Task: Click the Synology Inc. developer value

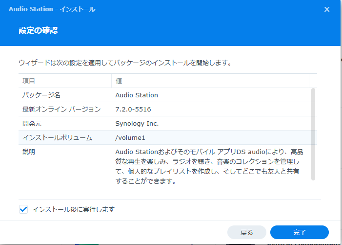Action: [x=137, y=123]
